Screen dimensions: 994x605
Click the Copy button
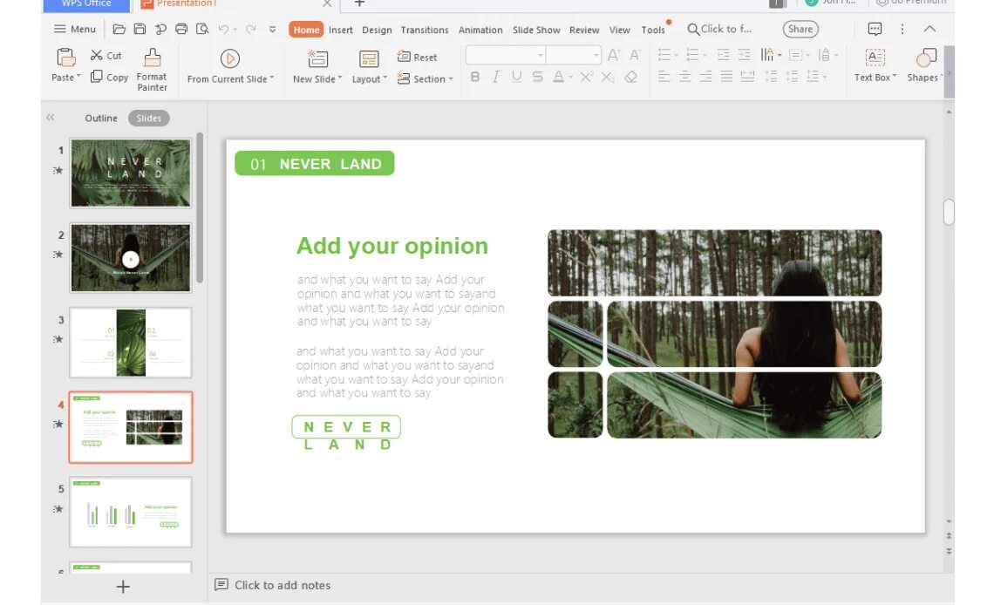(x=109, y=77)
